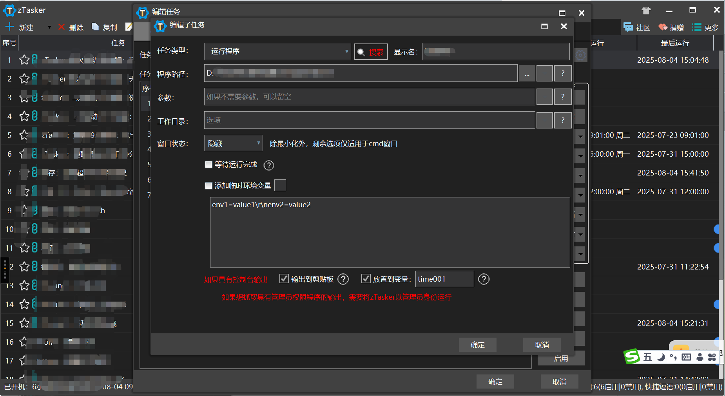Click inside the time001 variable input field
The height and width of the screenshot is (396, 725).
tap(444, 278)
